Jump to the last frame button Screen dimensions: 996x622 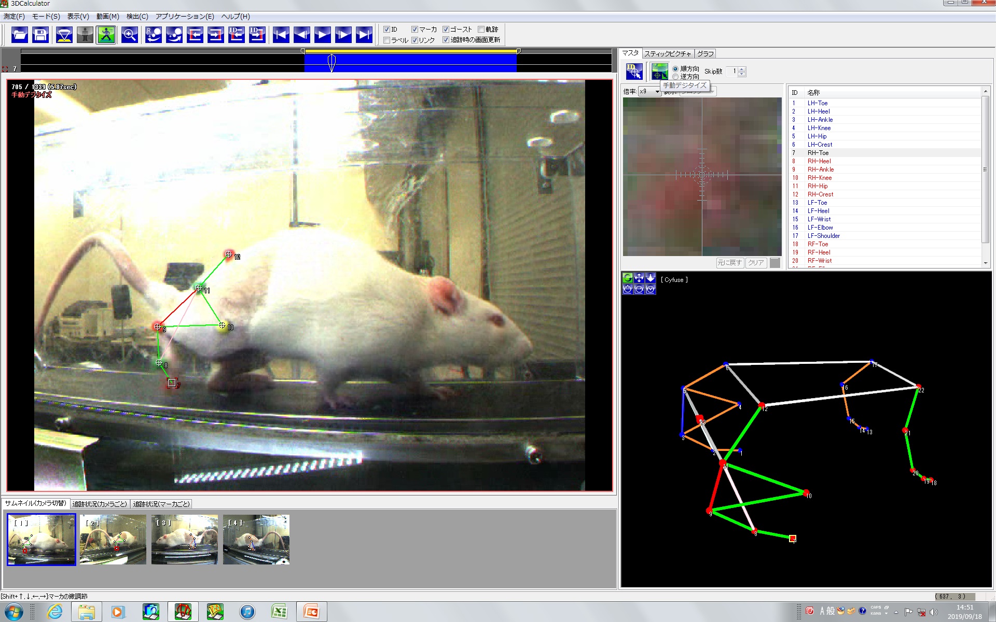(x=364, y=35)
